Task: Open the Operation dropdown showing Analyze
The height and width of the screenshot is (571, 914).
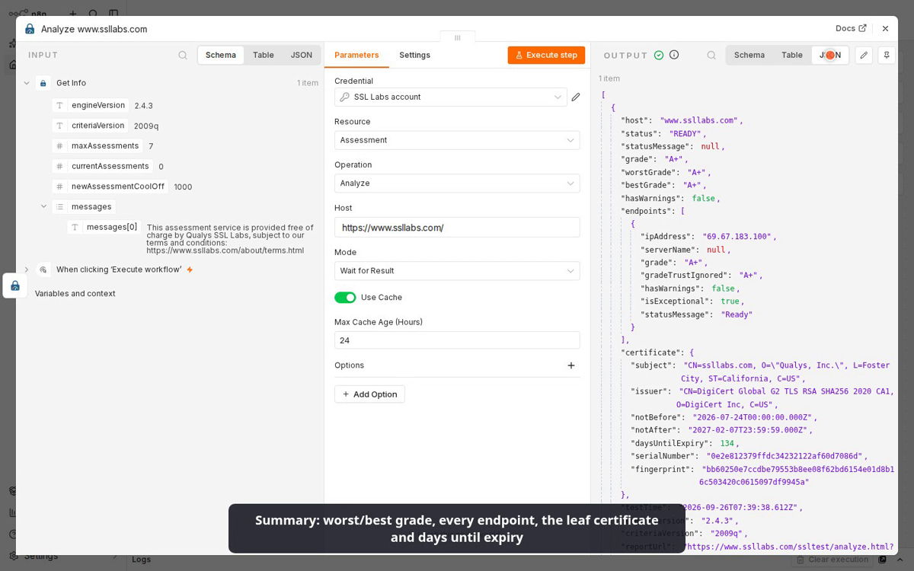Action: pos(457,183)
